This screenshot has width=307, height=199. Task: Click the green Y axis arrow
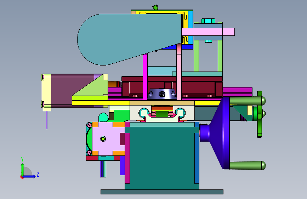click(23, 170)
